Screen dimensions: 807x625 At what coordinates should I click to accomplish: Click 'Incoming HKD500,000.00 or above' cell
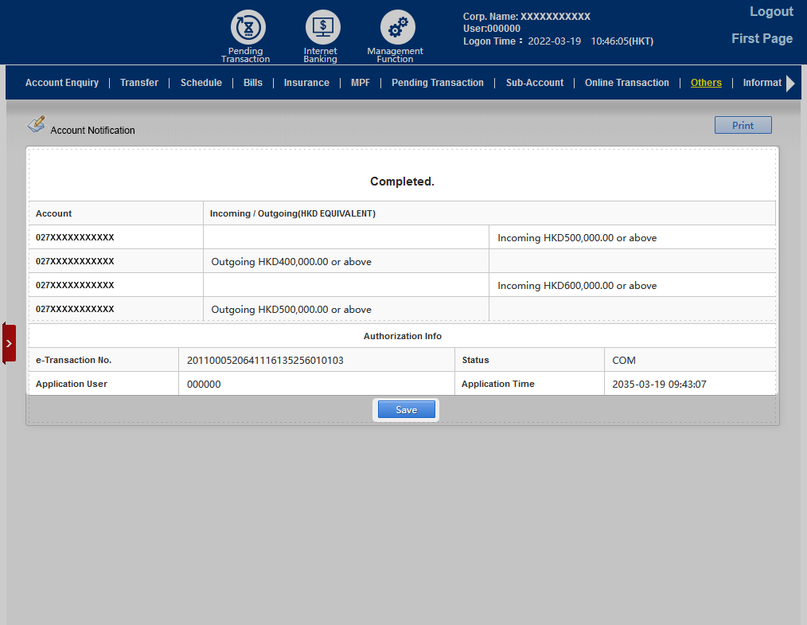[632, 237]
